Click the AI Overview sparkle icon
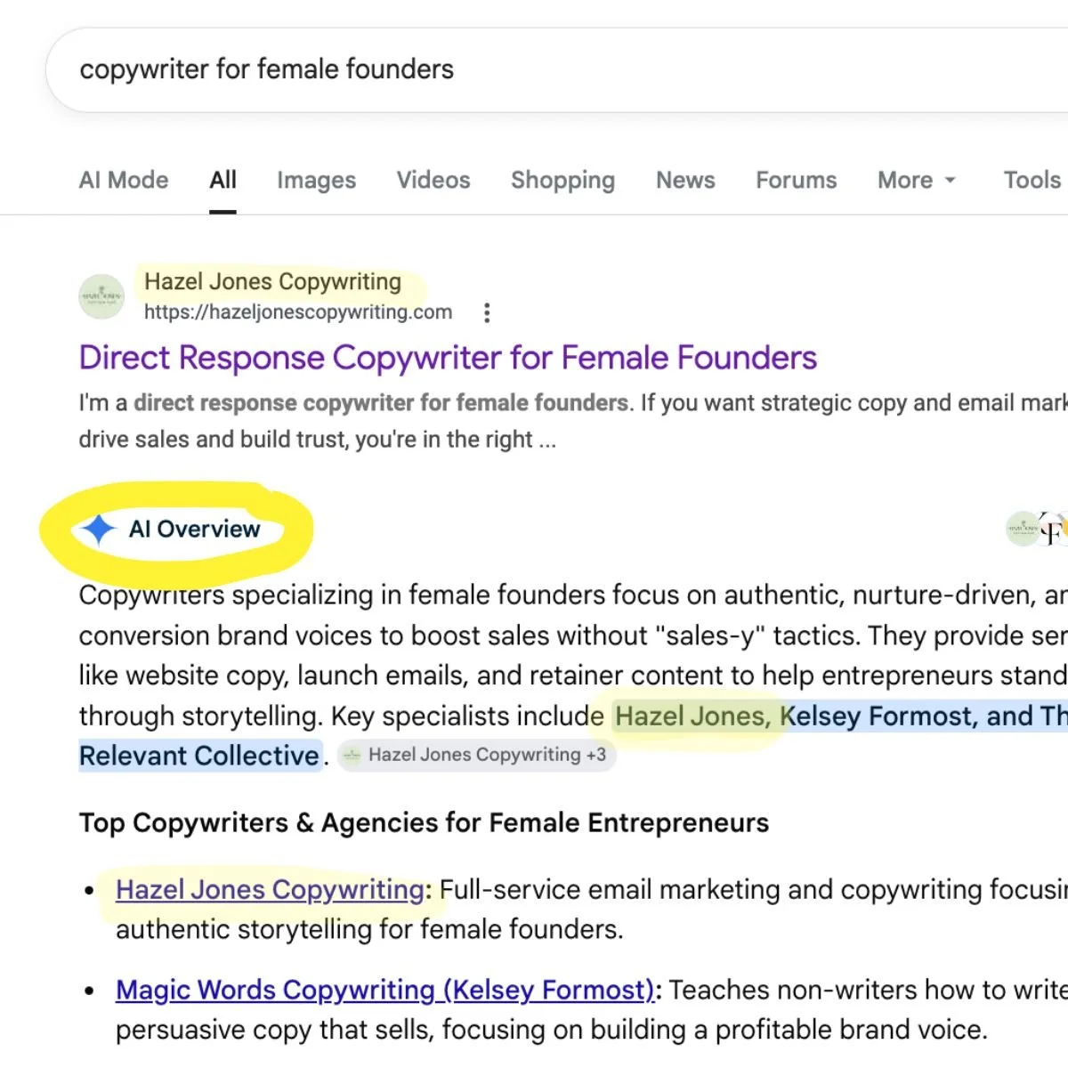 pos(99,530)
